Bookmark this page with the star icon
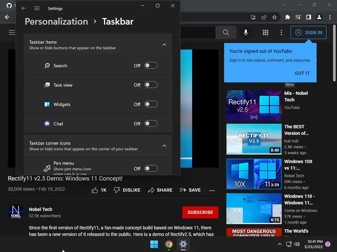337x252 pixels. coord(274,17)
